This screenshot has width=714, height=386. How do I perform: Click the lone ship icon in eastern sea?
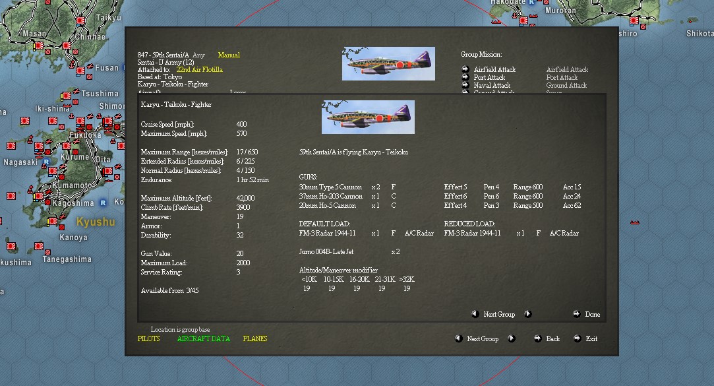click(634, 222)
